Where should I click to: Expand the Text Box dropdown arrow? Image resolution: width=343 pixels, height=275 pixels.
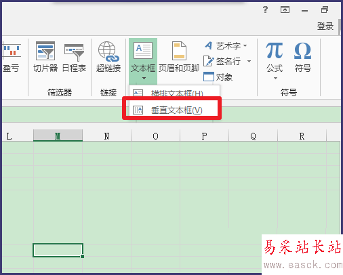(144, 78)
